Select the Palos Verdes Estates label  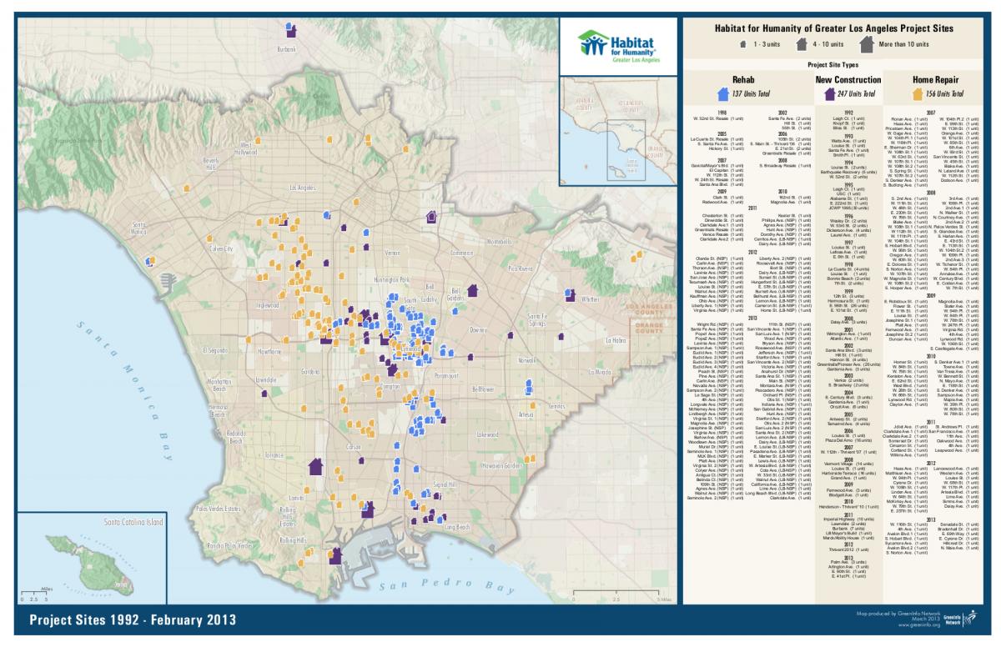pyautogui.click(x=218, y=508)
